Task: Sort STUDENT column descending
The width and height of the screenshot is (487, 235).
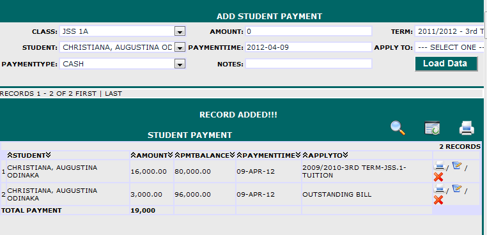Action: 48,155
